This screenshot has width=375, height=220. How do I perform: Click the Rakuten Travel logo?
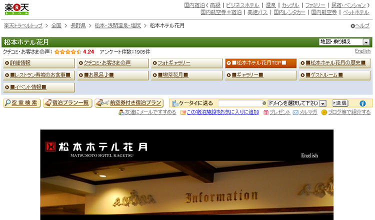16,9
